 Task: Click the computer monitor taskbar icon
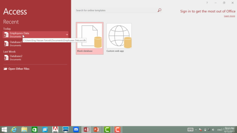click(66, 130)
